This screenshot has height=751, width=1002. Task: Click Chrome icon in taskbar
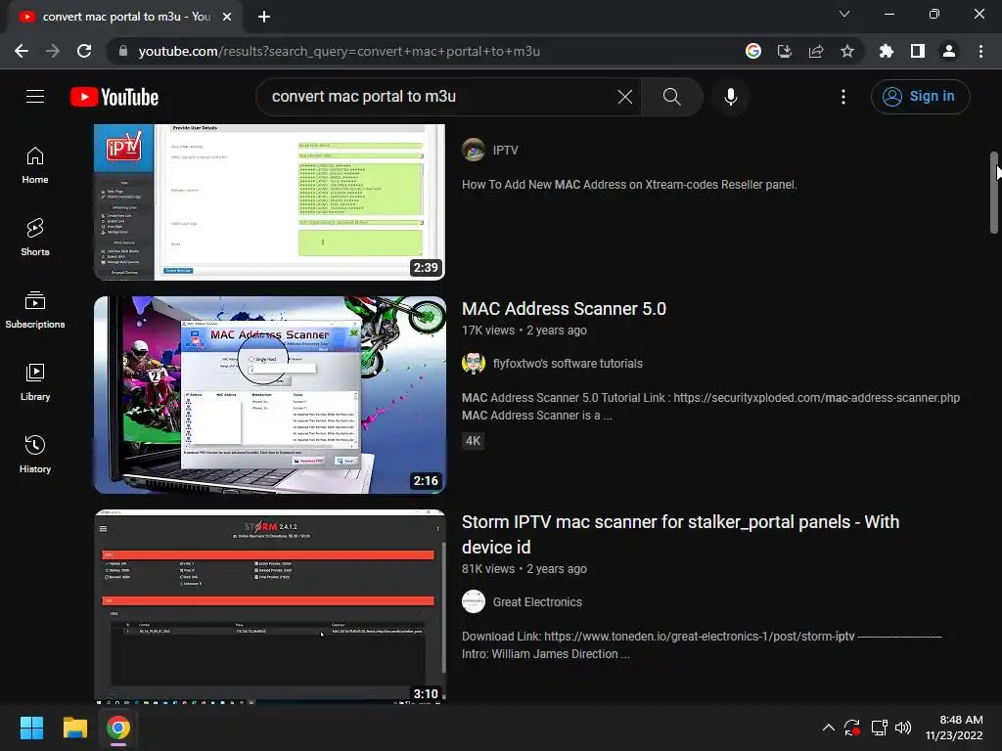pyautogui.click(x=118, y=728)
